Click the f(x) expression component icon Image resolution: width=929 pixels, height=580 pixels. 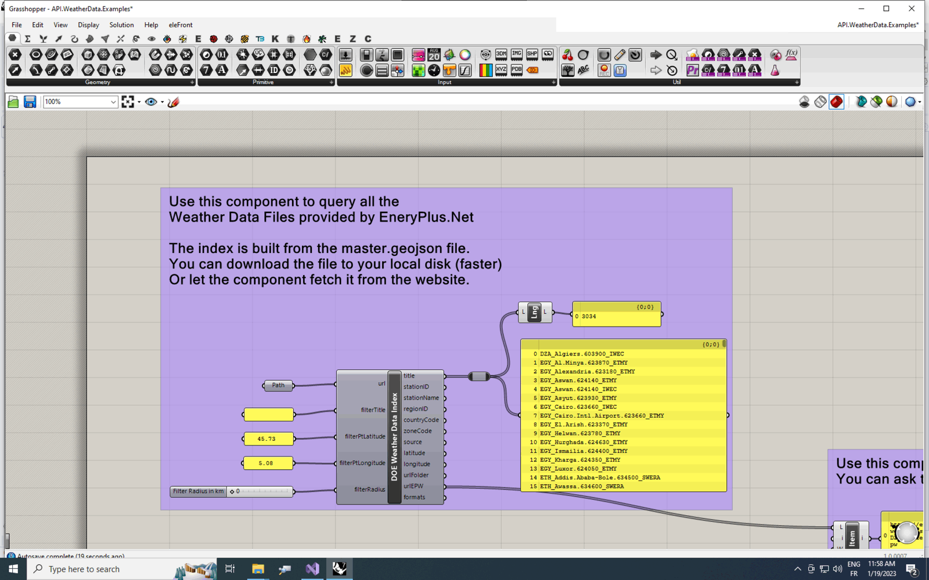(791, 55)
